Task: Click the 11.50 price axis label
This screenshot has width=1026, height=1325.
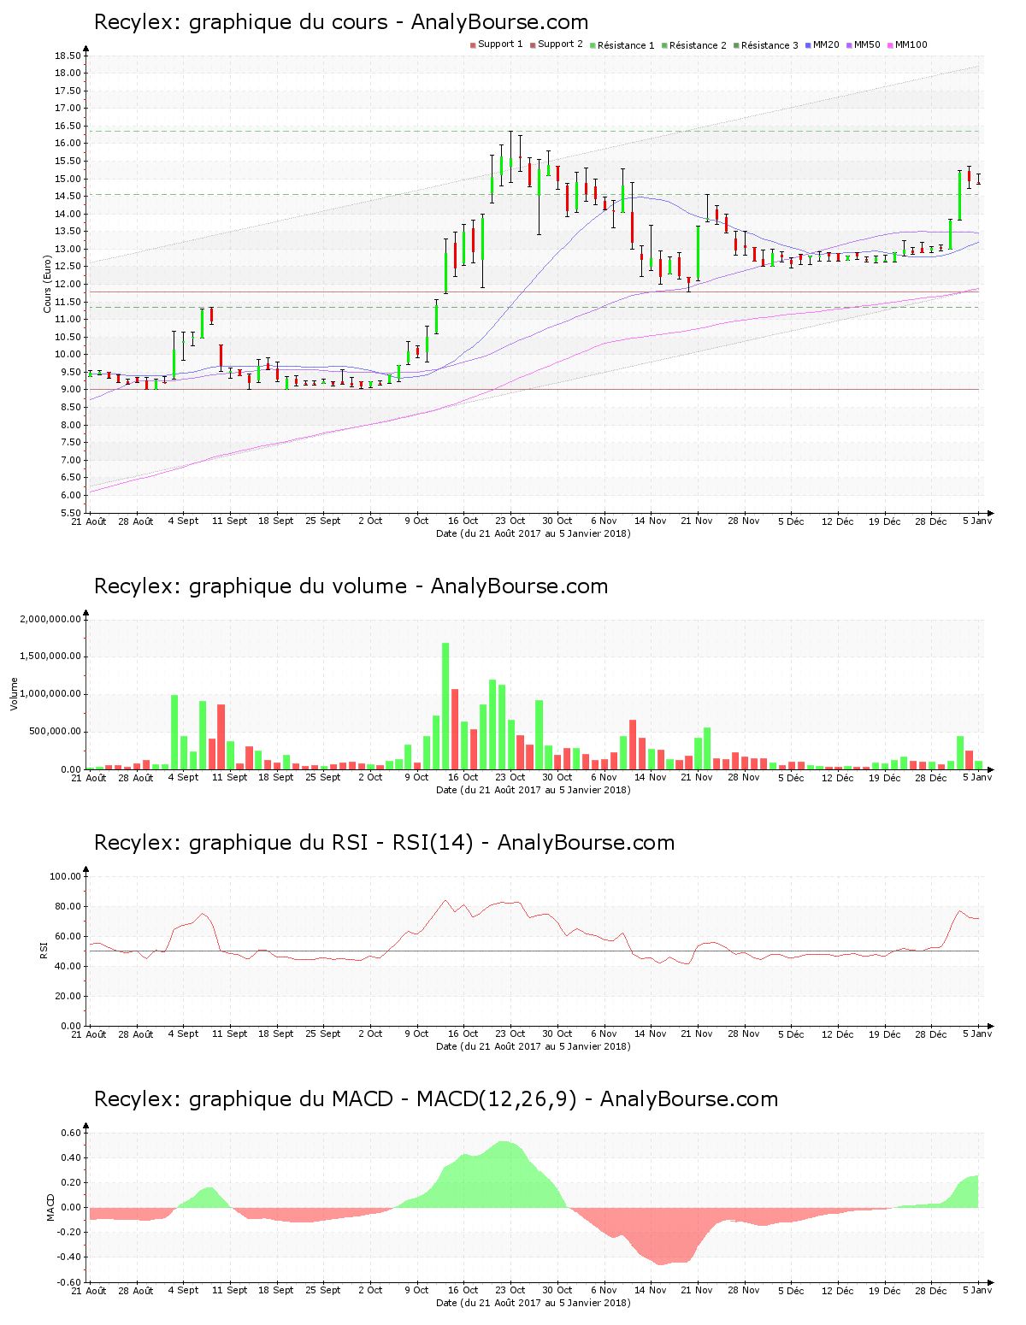Action: 68,302
